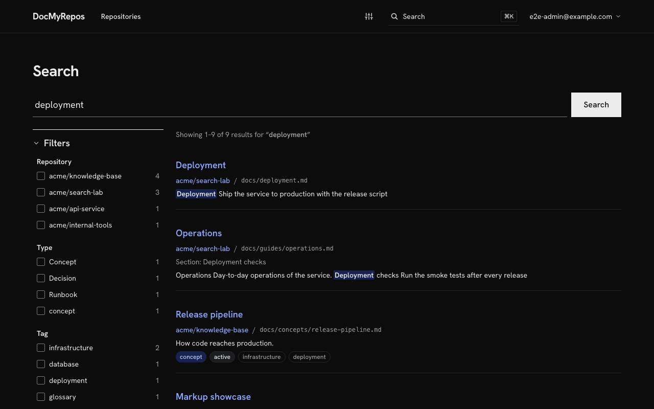Tick the acme/internal-tools checkbox
This screenshot has height=409, width=654.
tap(41, 225)
